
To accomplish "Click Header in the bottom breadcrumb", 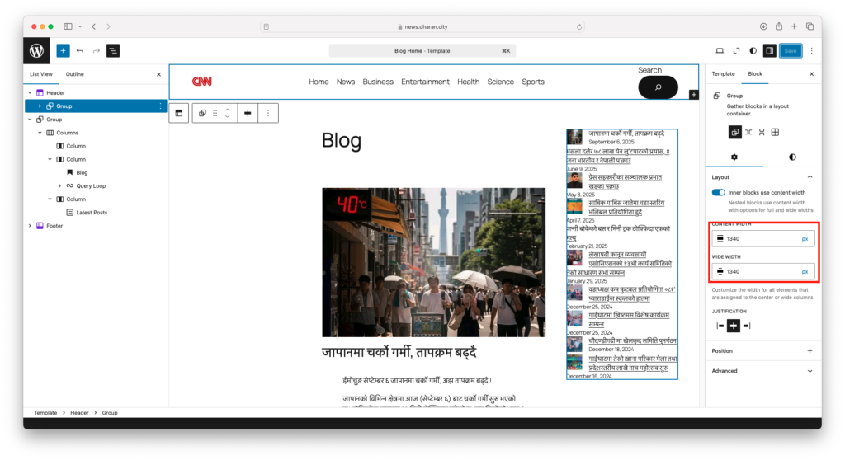I will pos(79,413).
